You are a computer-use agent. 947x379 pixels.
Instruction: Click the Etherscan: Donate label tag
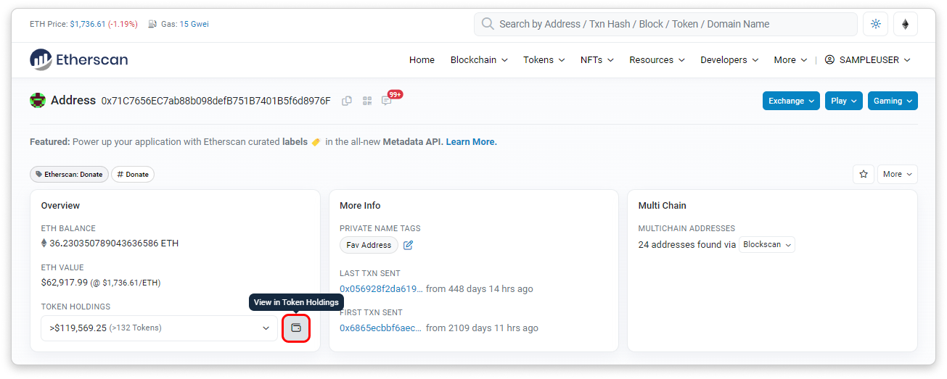(x=69, y=175)
